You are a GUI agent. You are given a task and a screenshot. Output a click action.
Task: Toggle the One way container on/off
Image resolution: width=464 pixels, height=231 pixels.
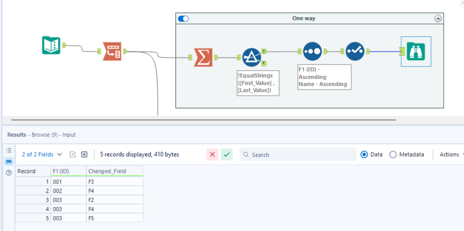pyautogui.click(x=184, y=19)
